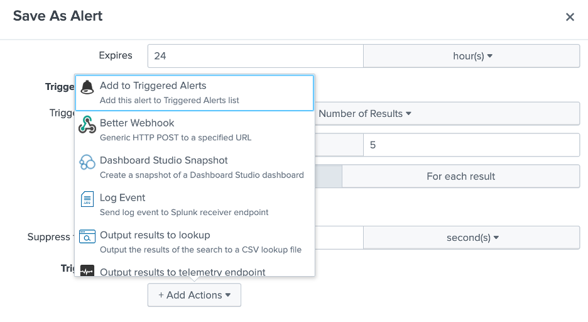The image size is (588, 322).
Task: Click the Output results to lookup icon
Action: pyautogui.click(x=87, y=236)
